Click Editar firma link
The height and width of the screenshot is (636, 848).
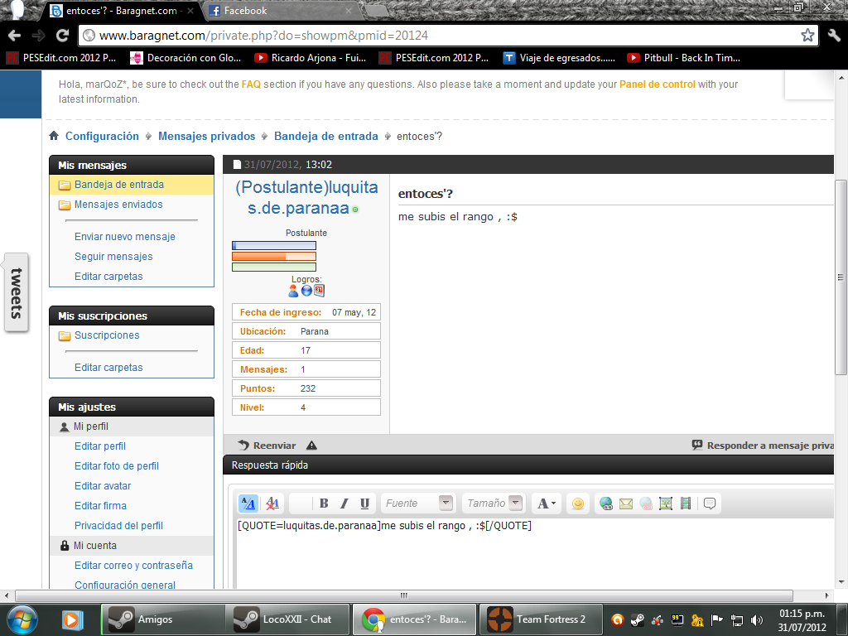[x=100, y=506]
